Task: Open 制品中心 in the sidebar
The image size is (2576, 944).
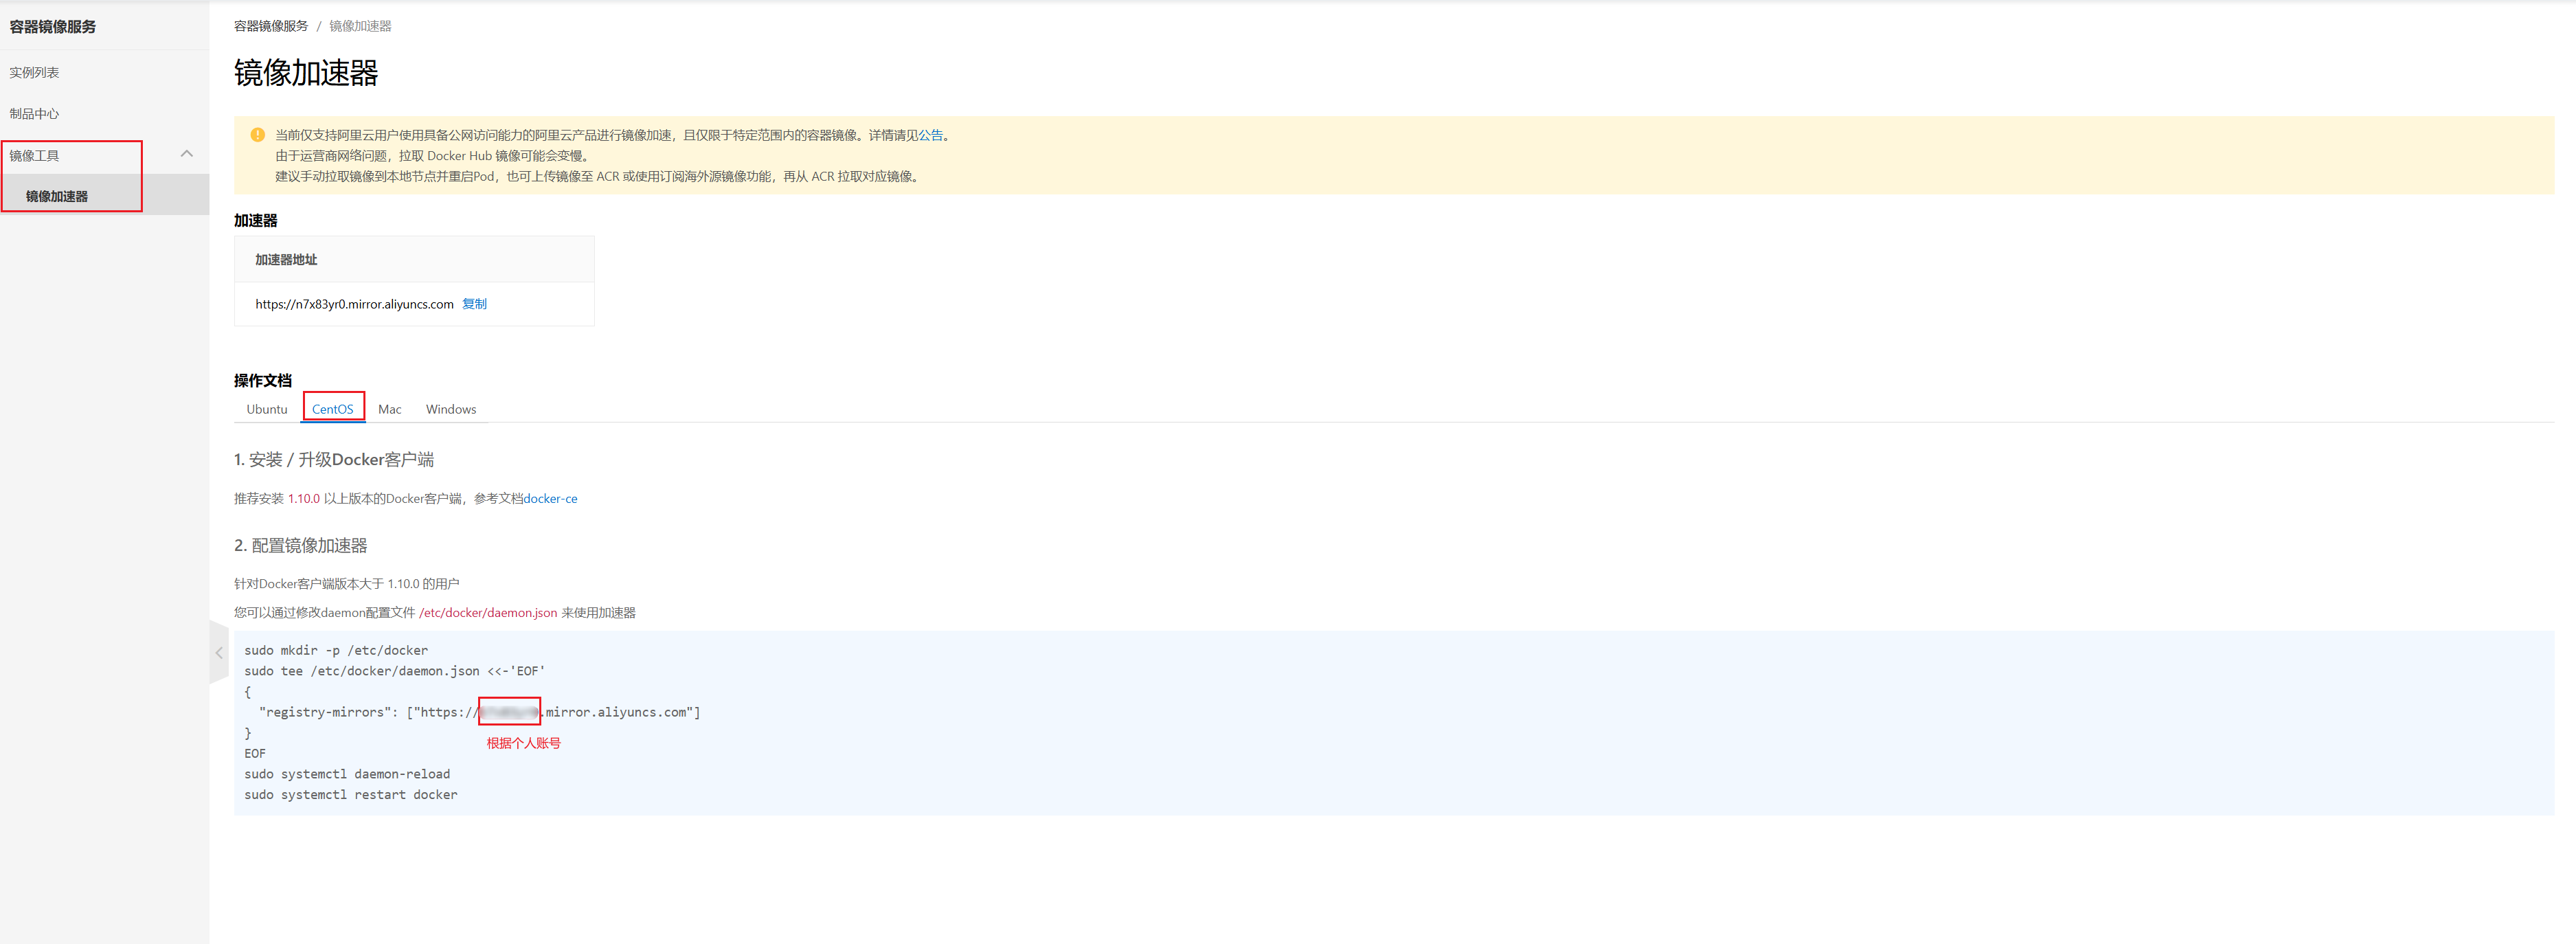Action: click(34, 114)
